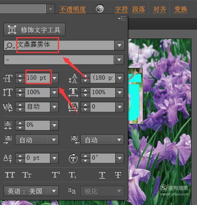Open the 段落 paragraph panel link
Viewport: 197px width, 205px height.
(x=138, y=9)
